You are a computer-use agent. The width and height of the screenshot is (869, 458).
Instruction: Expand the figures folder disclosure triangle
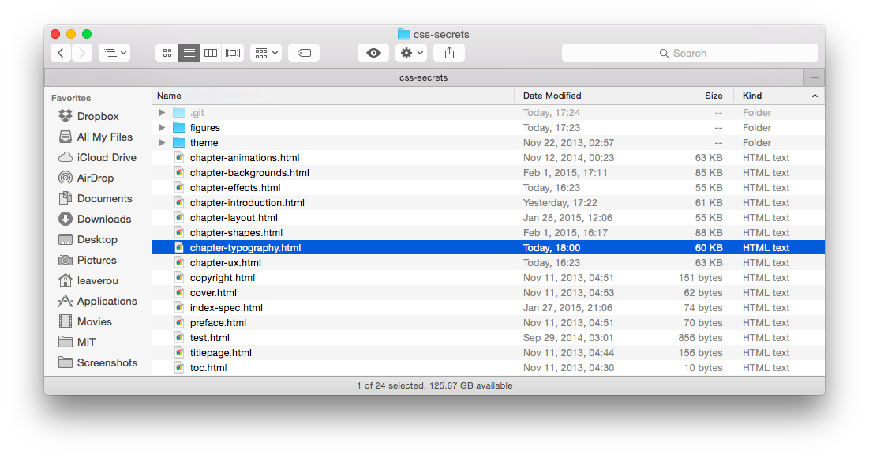pos(163,128)
